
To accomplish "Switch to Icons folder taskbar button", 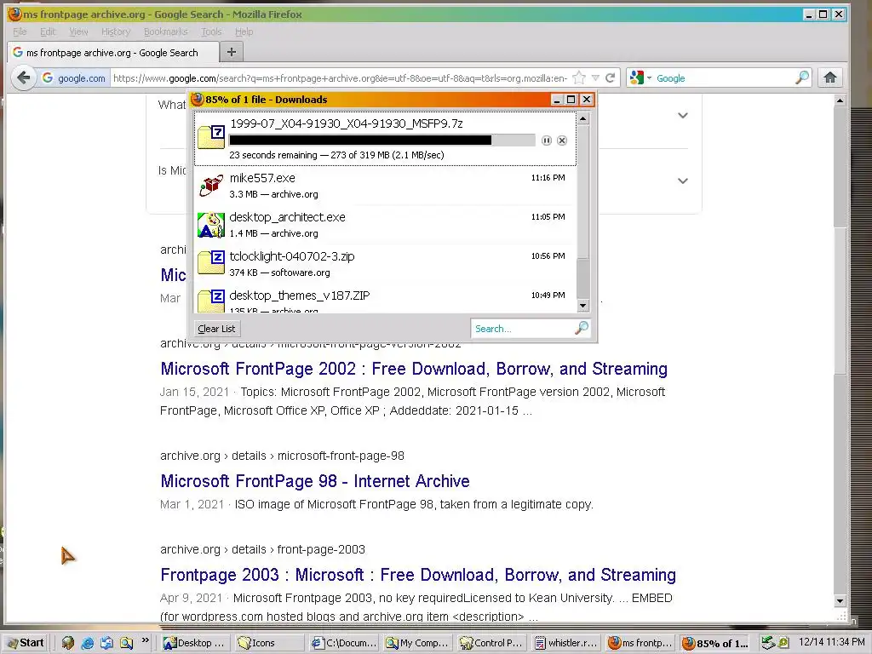I will click(268, 643).
